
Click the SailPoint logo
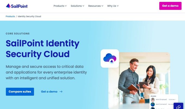[17, 6]
